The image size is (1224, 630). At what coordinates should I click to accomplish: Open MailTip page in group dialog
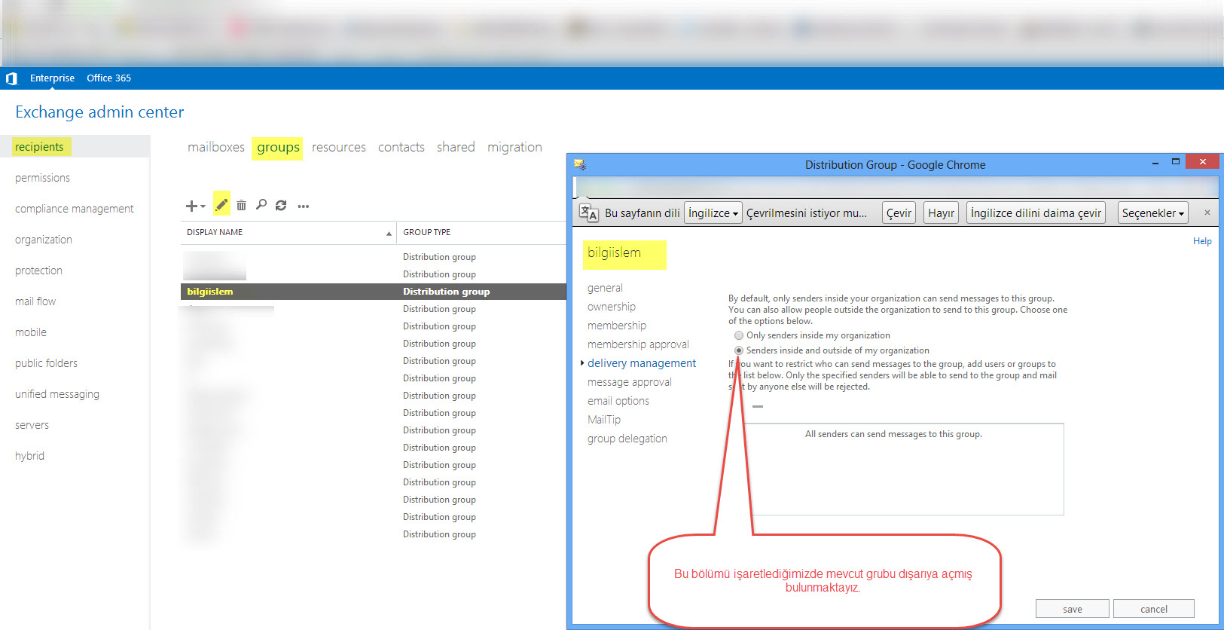tap(604, 420)
